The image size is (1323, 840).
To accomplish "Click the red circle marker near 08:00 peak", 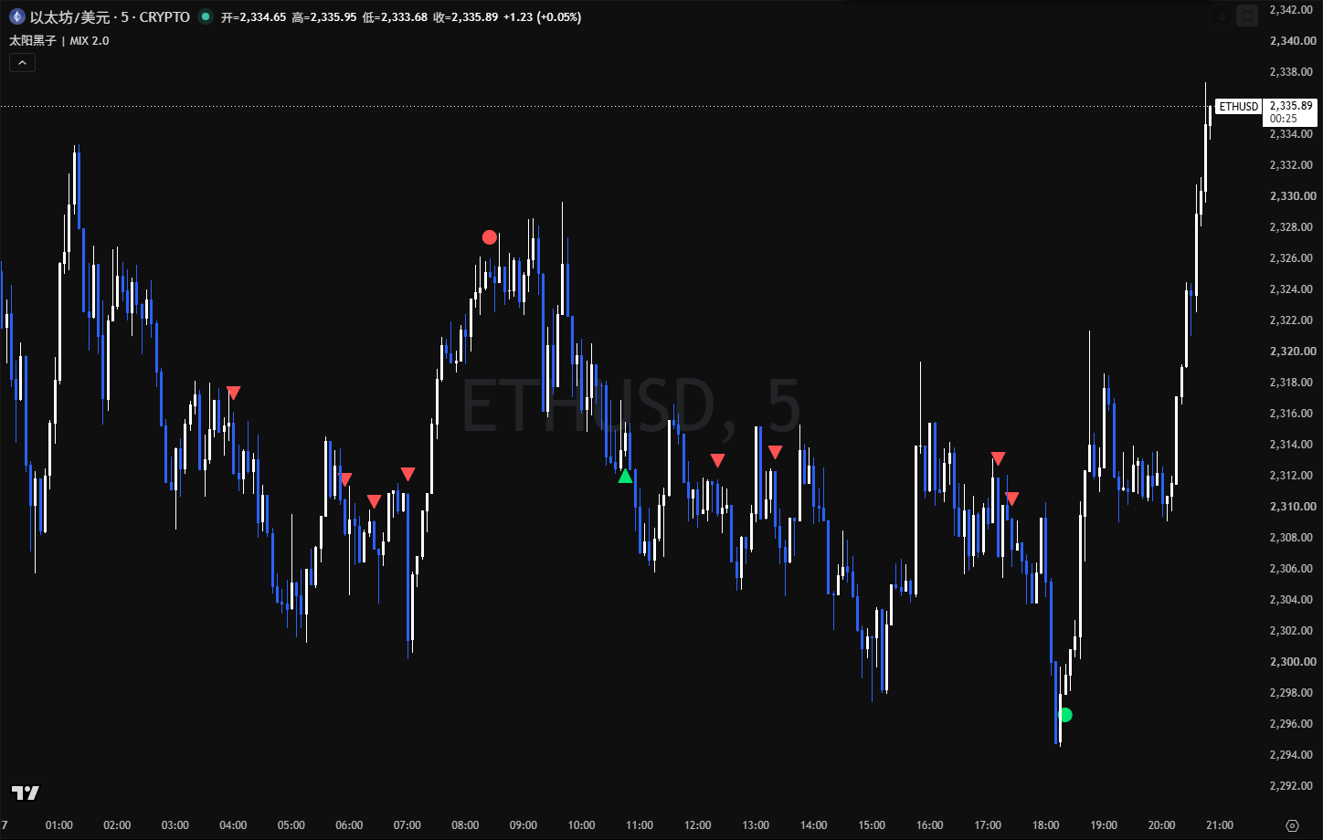I will coord(490,237).
